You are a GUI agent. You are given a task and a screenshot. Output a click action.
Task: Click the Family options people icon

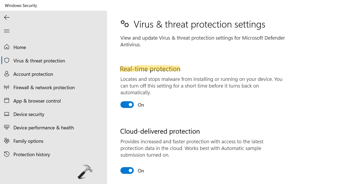click(x=7, y=141)
